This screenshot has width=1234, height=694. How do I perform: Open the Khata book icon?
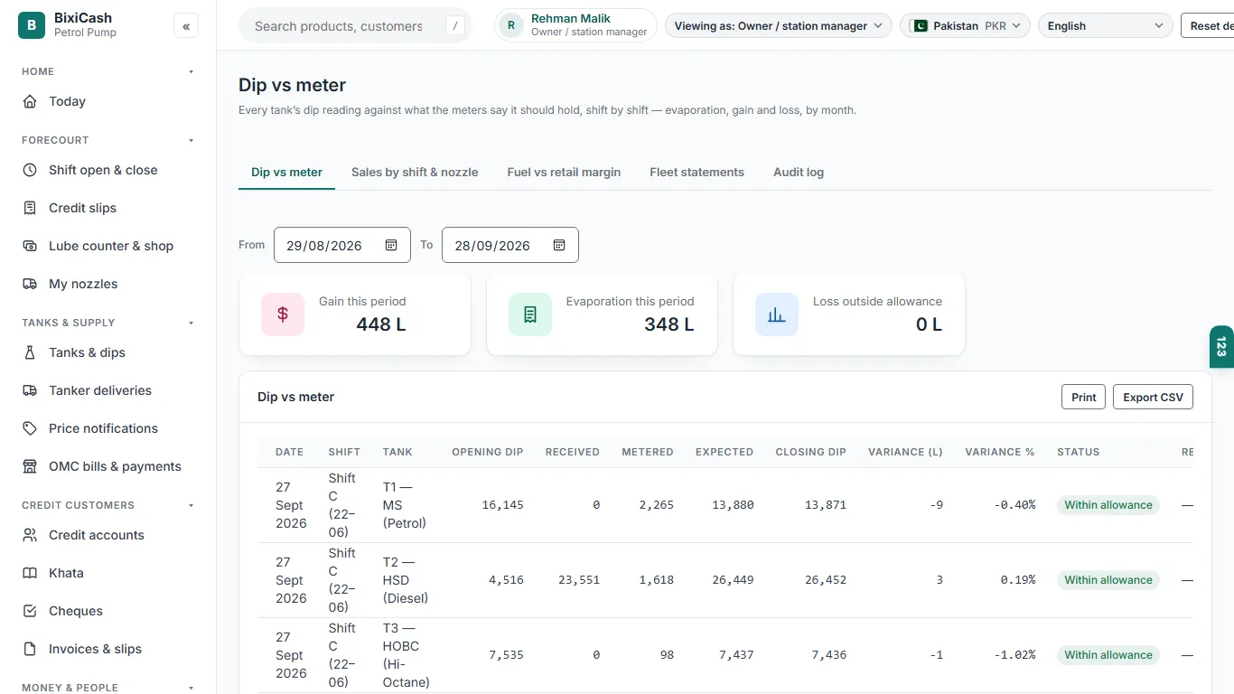tap(30, 573)
